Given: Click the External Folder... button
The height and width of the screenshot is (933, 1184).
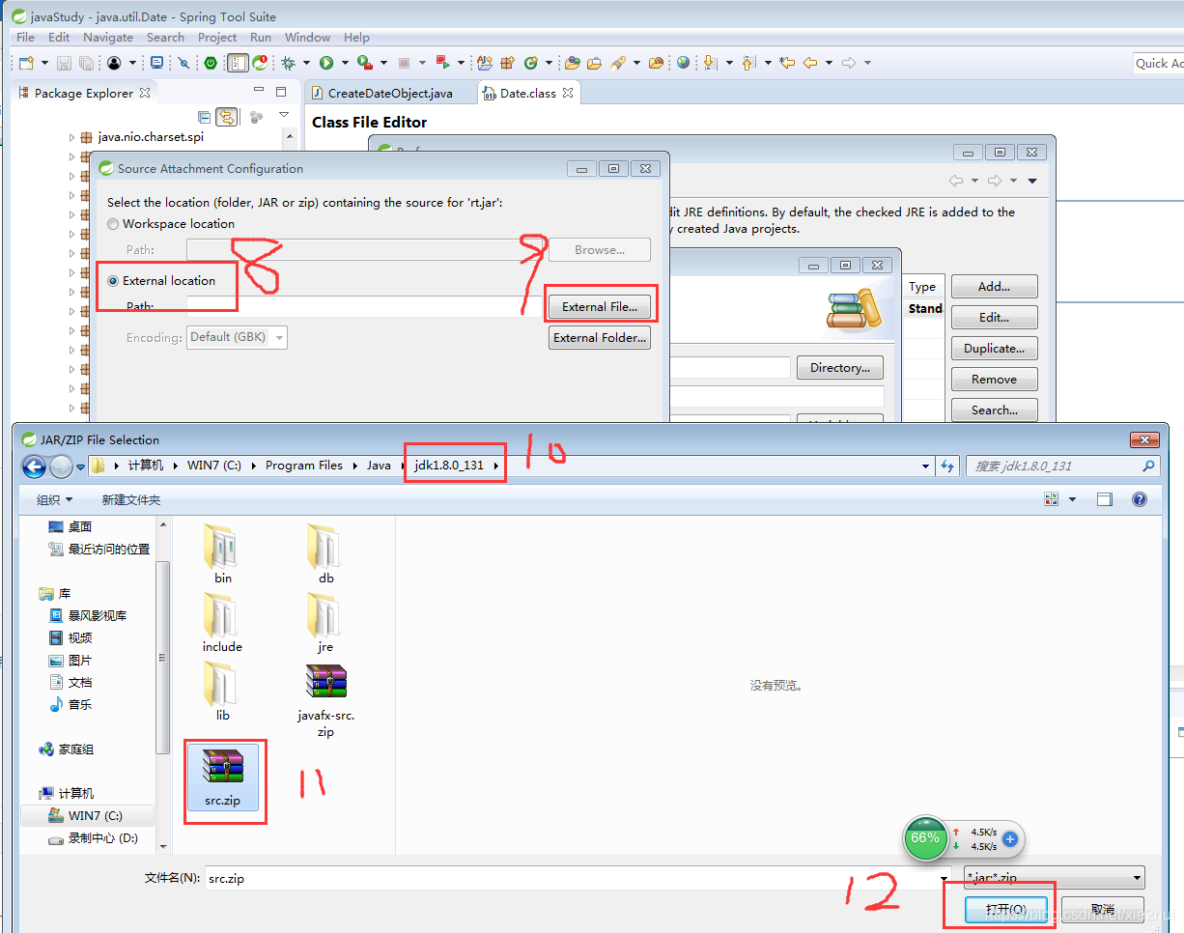Looking at the screenshot, I should 600,338.
